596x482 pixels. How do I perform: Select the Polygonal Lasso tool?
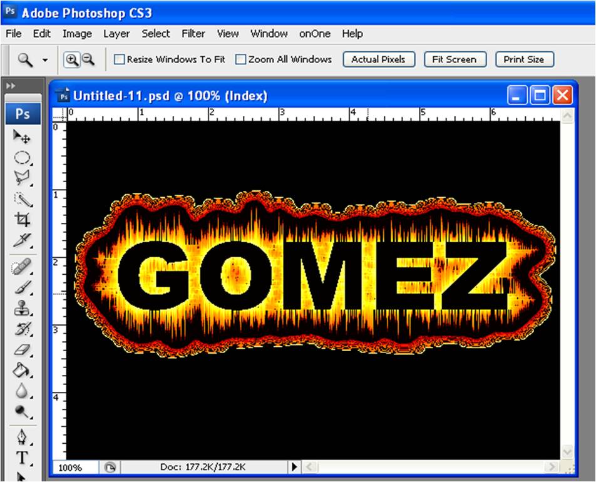(x=22, y=178)
